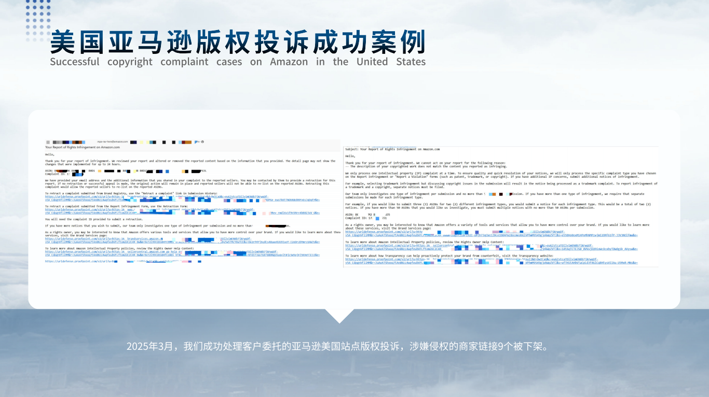Open the sellercentral Rights Owner Help link in left email
The width and height of the screenshot is (709, 397).
(182, 253)
